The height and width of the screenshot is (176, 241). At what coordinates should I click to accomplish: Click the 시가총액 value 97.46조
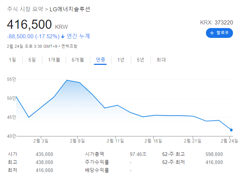138,154
